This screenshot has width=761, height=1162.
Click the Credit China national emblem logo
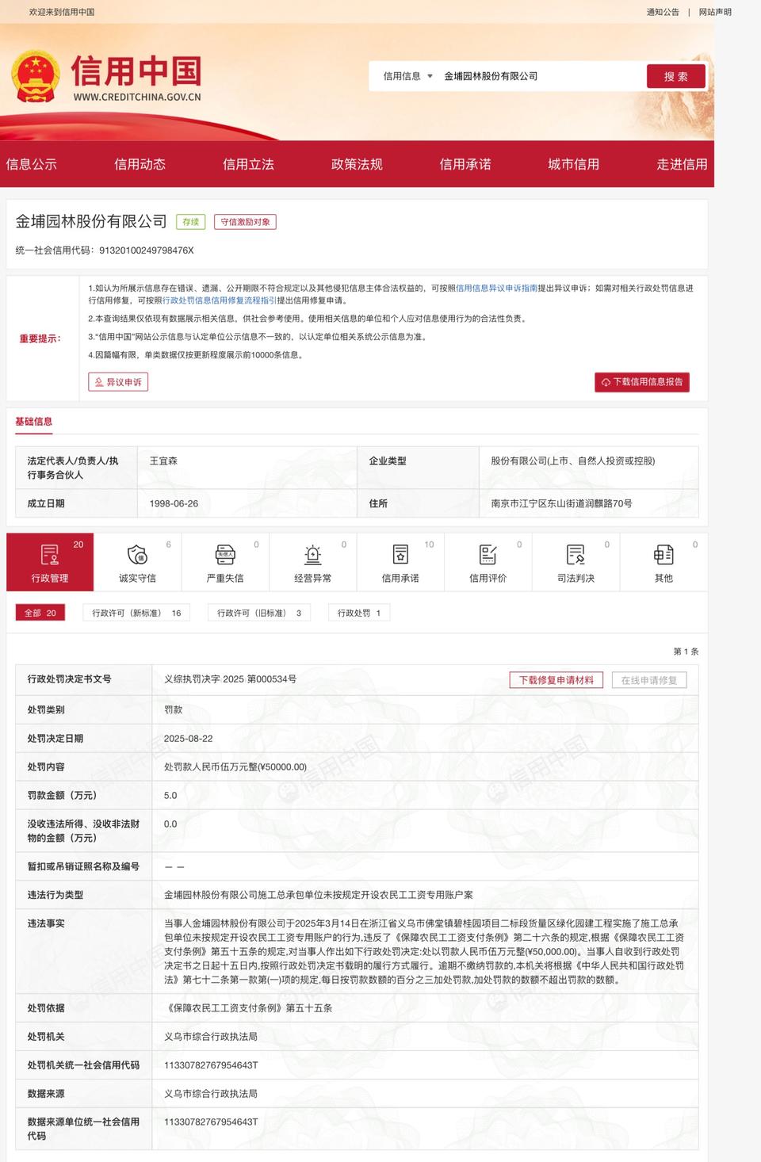[36, 76]
